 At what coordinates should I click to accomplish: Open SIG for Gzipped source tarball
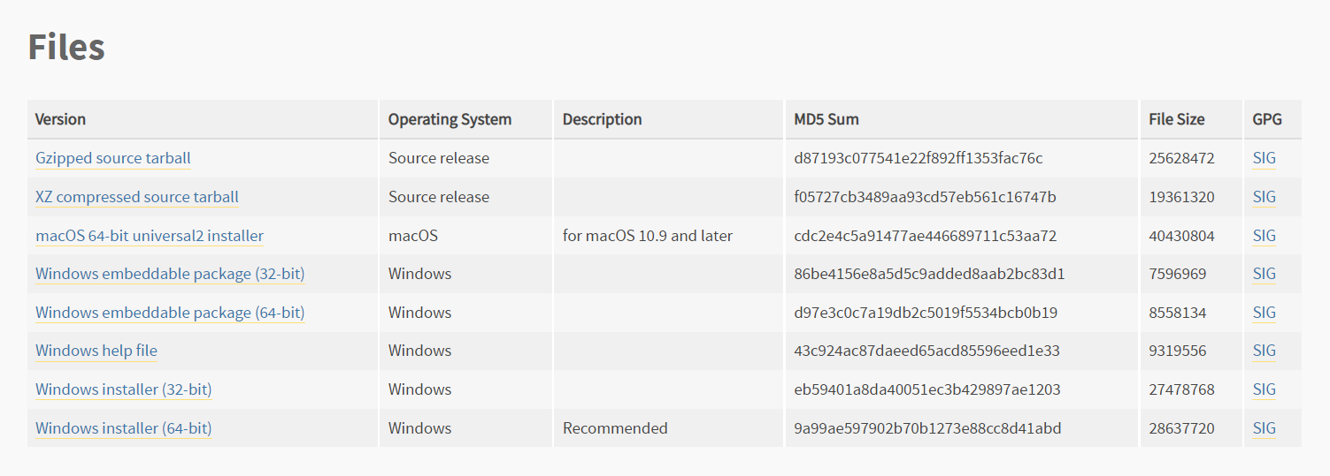tap(1265, 158)
